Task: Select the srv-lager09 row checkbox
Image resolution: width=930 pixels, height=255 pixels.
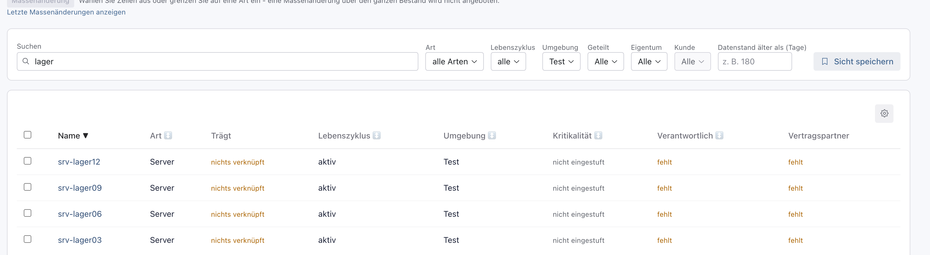Action: click(x=28, y=187)
